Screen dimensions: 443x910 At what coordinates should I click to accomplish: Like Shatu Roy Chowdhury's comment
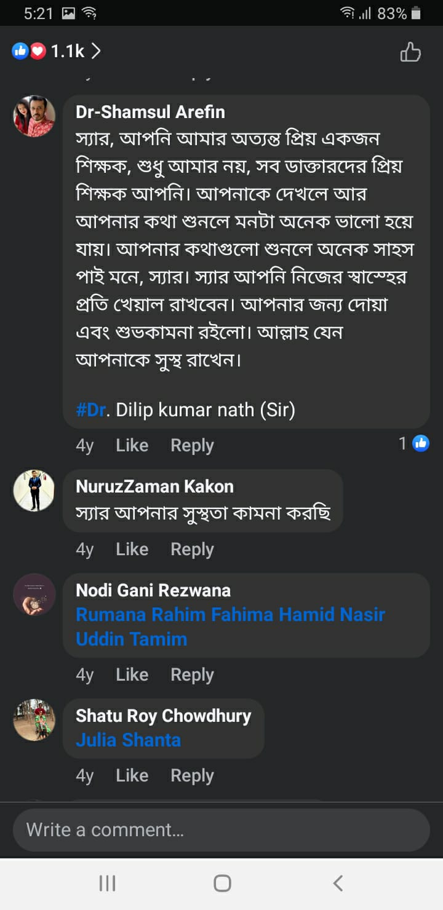tap(132, 775)
